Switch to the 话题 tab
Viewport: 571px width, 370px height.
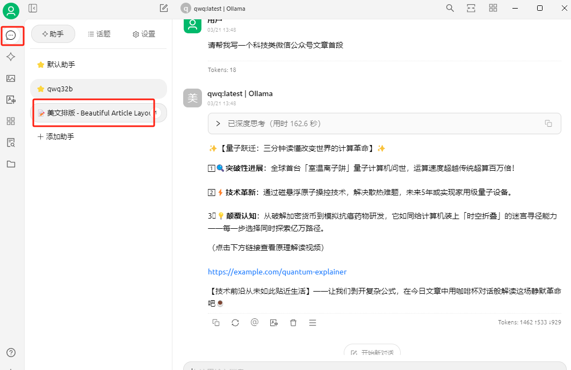(99, 34)
